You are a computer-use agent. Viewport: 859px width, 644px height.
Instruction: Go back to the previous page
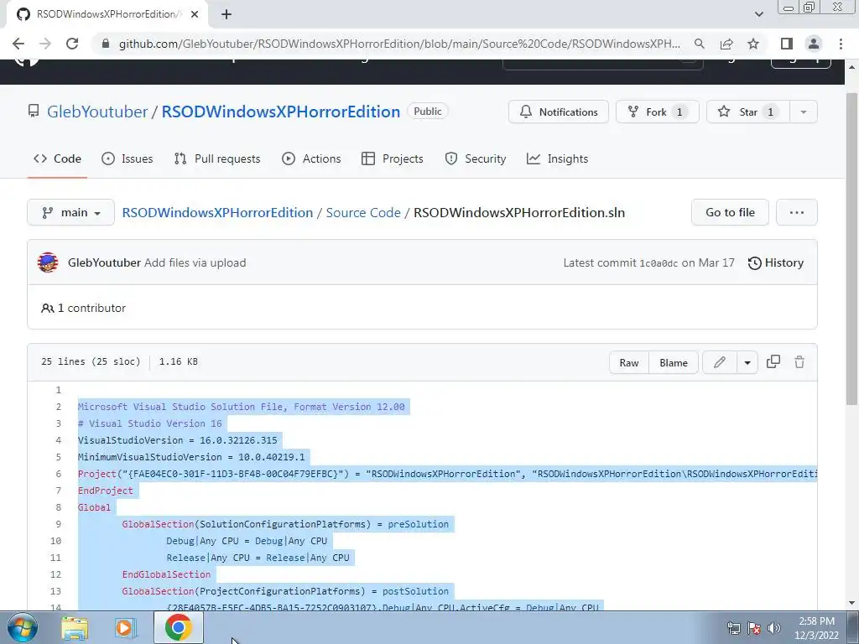[18, 44]
